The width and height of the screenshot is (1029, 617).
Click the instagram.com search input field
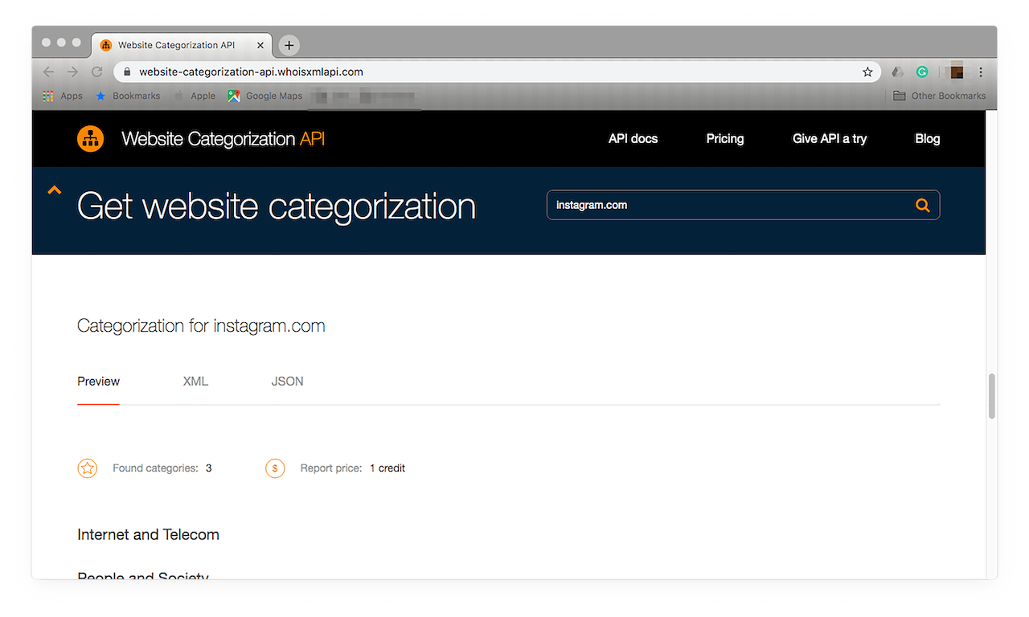click(x=743, y=205)
